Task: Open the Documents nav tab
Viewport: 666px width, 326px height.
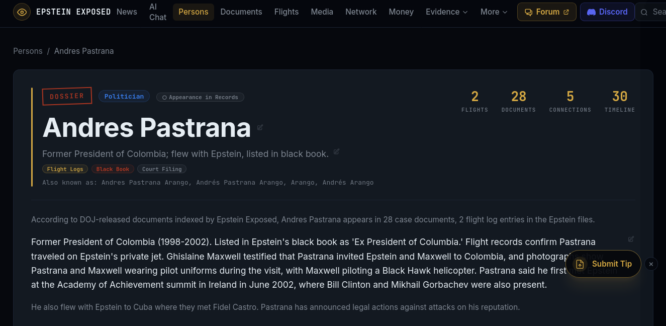Action: tap(241, 12)
